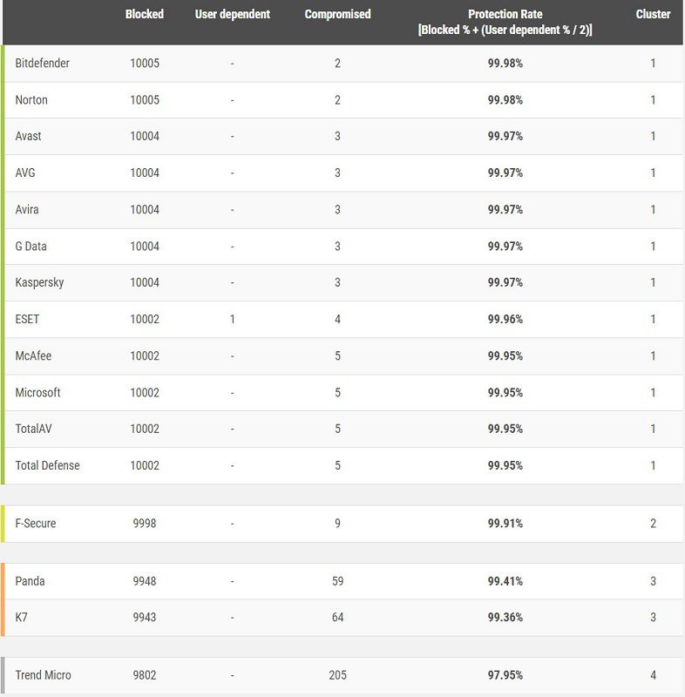Select Trend Micro's blocked count 9802
Image resolution: width=685 pixels, height=697 pixels.
[x=145, y=675]
